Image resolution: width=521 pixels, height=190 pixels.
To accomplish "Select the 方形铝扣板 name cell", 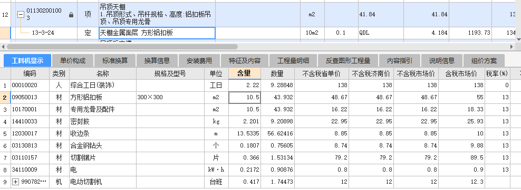I will pos(103,98).
